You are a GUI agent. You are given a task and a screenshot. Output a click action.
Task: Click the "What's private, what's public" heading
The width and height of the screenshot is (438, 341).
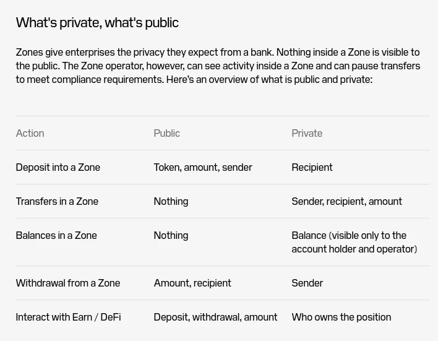coord(97,23)
